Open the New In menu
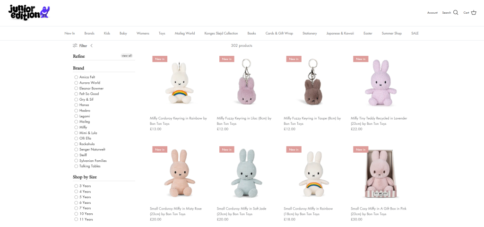This screenshot has width=484, height=227. (x=70, y=34)
